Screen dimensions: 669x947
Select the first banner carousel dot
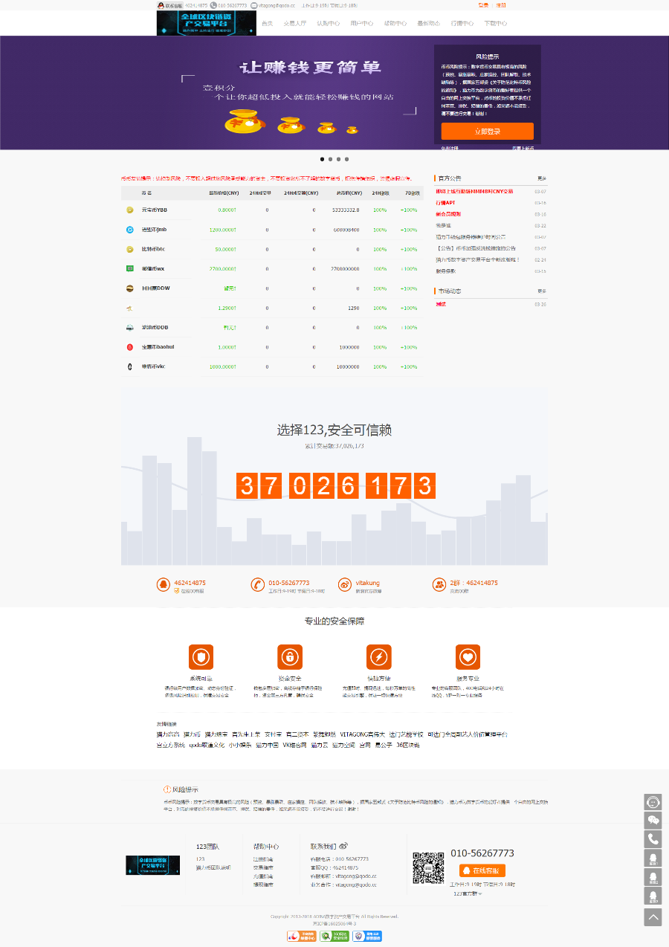pos(322,159)
